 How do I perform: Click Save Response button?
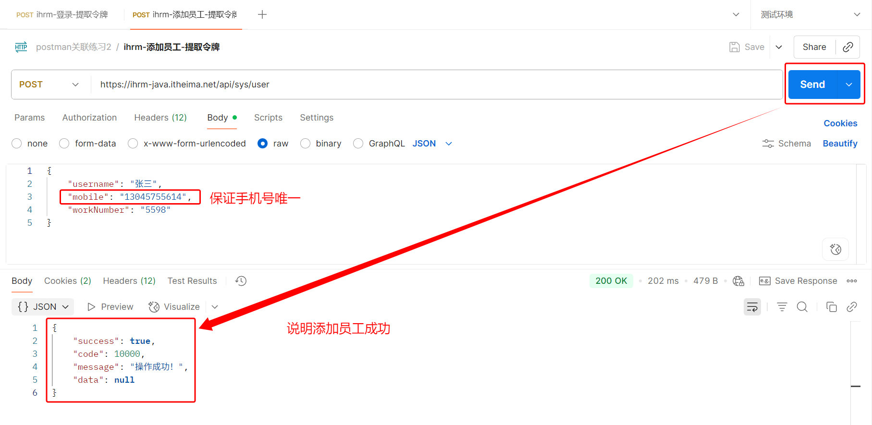798,281
